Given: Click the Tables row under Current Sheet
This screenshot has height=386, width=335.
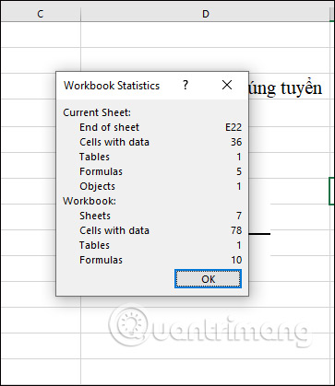Looking at the screenshot, I should (x=152, y=157).
